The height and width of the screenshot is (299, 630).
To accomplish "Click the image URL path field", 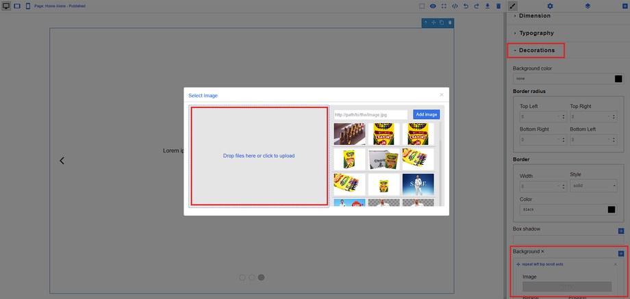I will coord(370,114).
